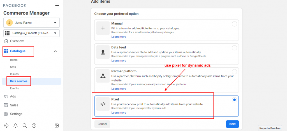Collapse sidebar using the panel toggle icon
The width and height of the screenshot is (287, 131).
(57, 125)
